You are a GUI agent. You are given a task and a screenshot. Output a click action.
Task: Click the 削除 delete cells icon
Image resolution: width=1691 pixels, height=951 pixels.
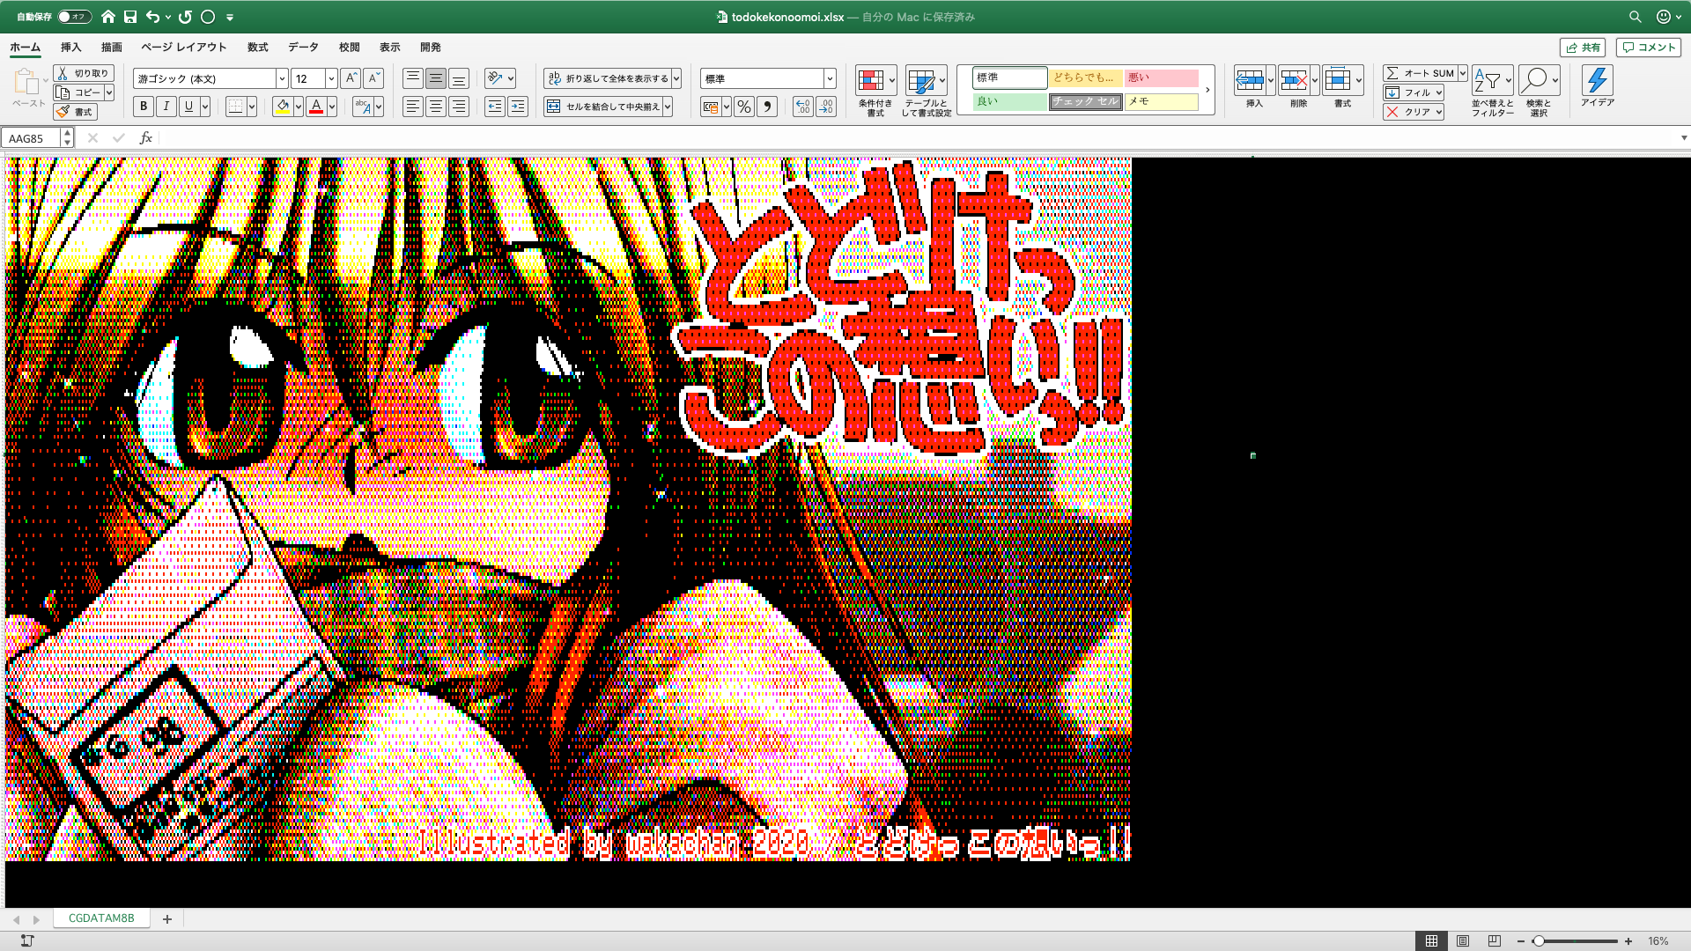coord(1294,80)
